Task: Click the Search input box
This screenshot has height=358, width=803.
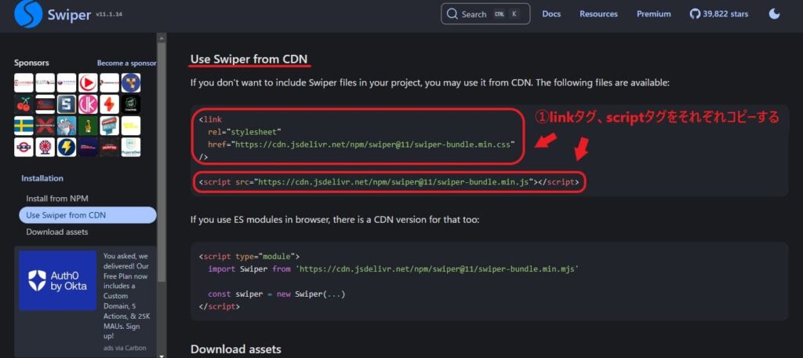Action: pos(485,14)
